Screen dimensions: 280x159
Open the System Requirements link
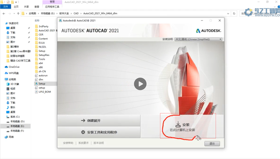(x=83, y=143)
